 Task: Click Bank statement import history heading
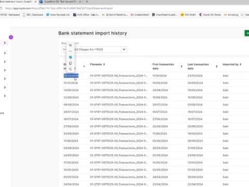[x=92, y=33]
